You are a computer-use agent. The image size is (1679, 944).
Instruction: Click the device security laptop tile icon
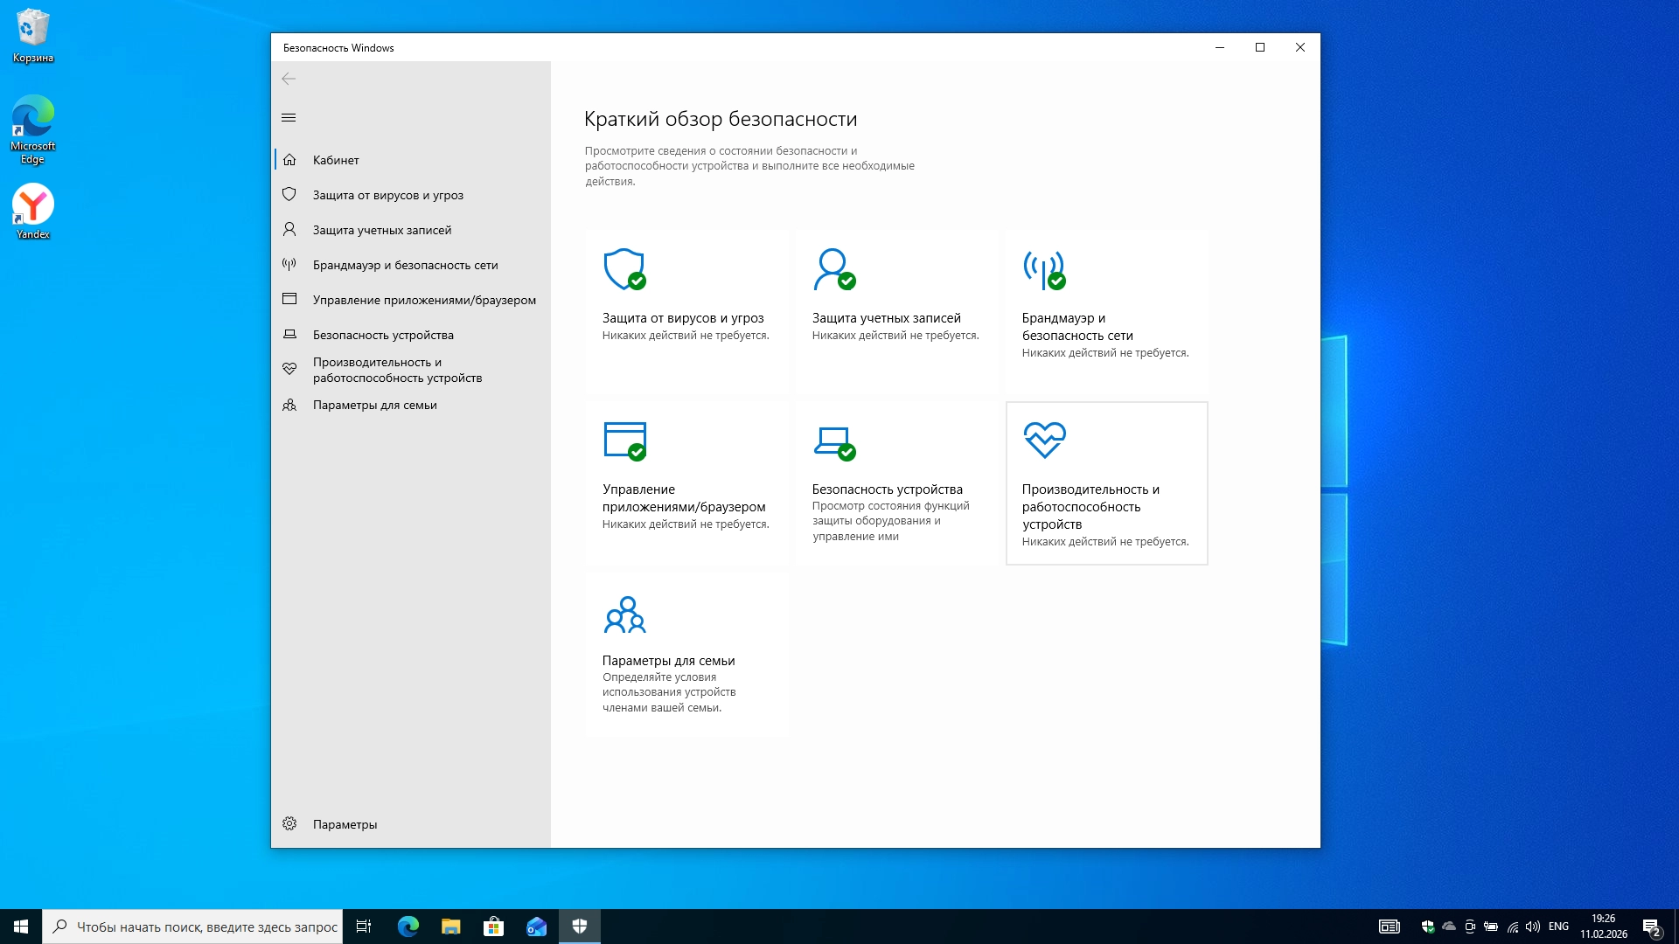pyautogui.click(x=833, y=442)
